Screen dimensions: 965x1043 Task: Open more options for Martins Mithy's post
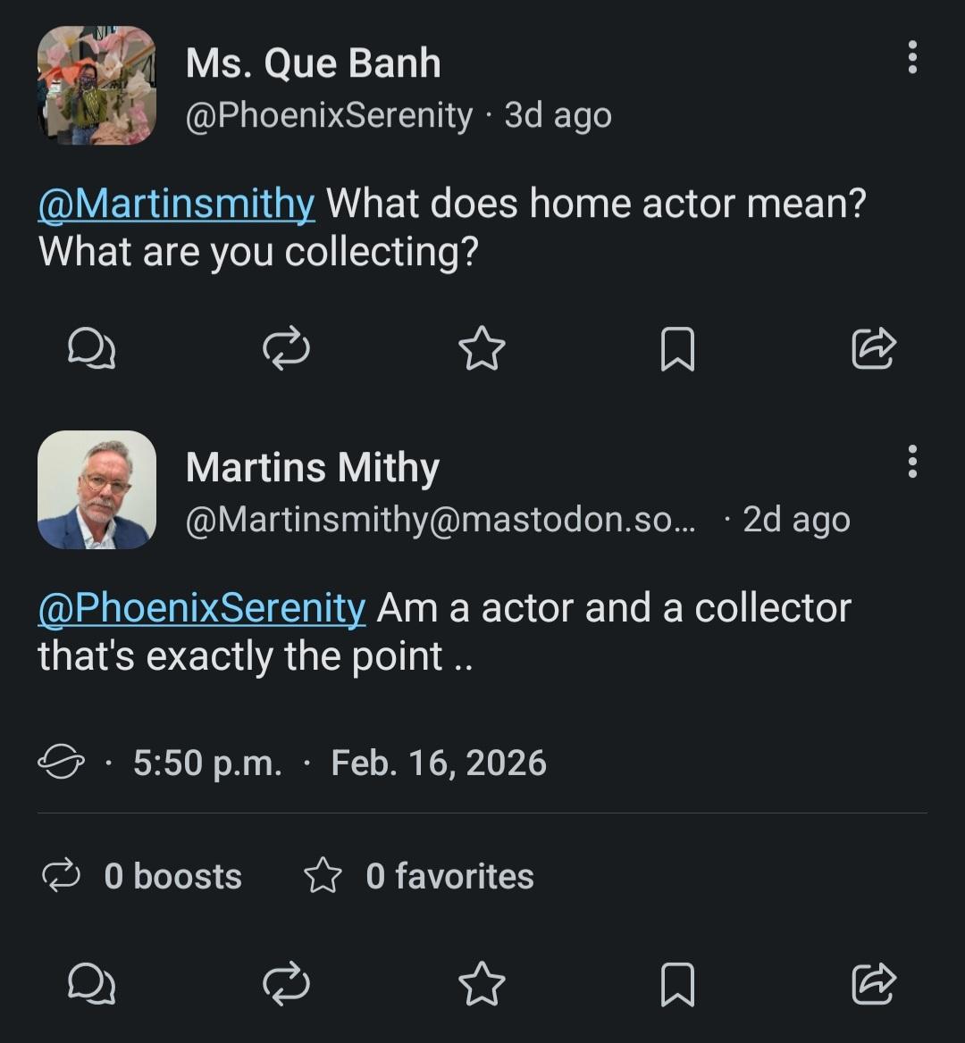[911, 462]
